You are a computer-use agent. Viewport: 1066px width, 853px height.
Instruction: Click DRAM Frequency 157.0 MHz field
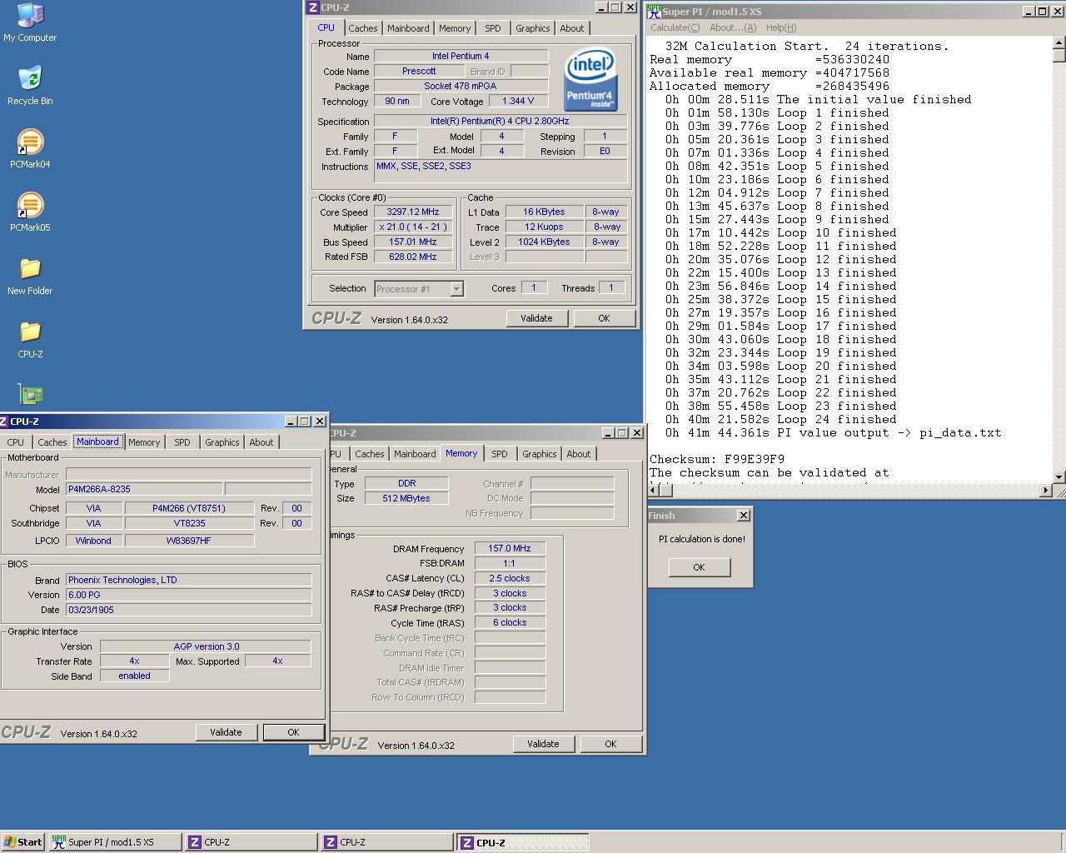pos(510,549)
